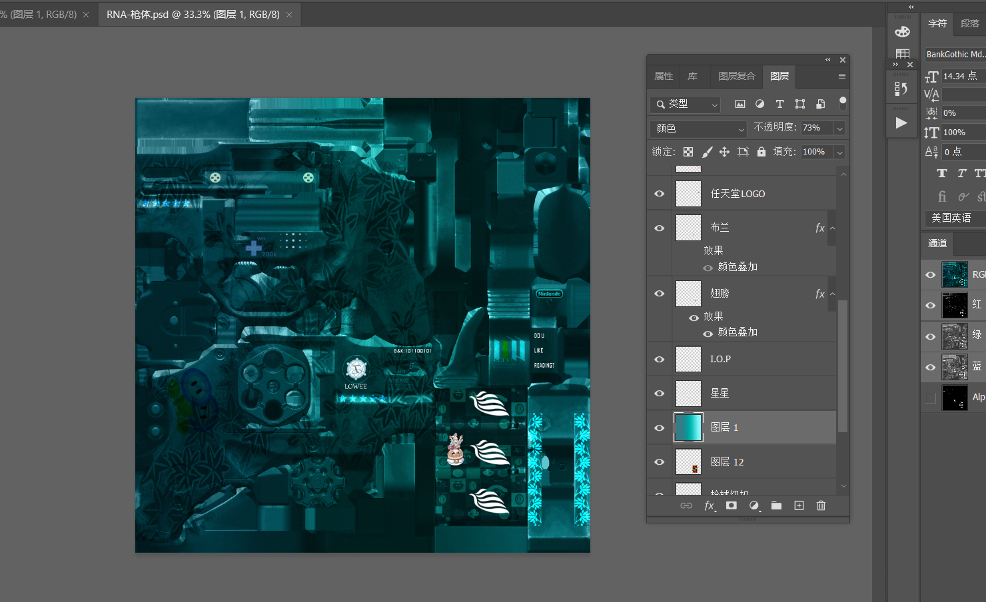The height and width of the screenshot is (602, 986).
Task: Click the opacity 73% input field
Action: pyautogui.click(x=817, y=129)
